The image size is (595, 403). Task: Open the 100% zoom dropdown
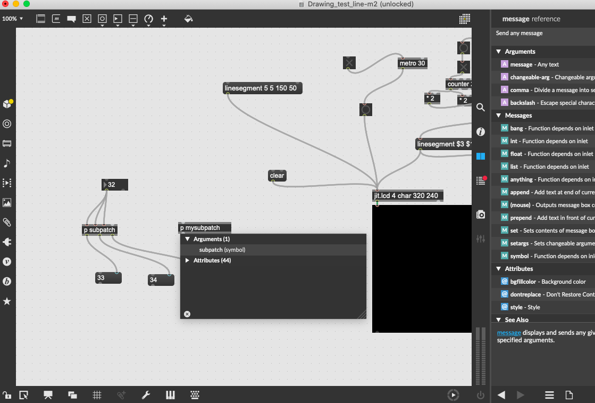[x=13, y=19]
